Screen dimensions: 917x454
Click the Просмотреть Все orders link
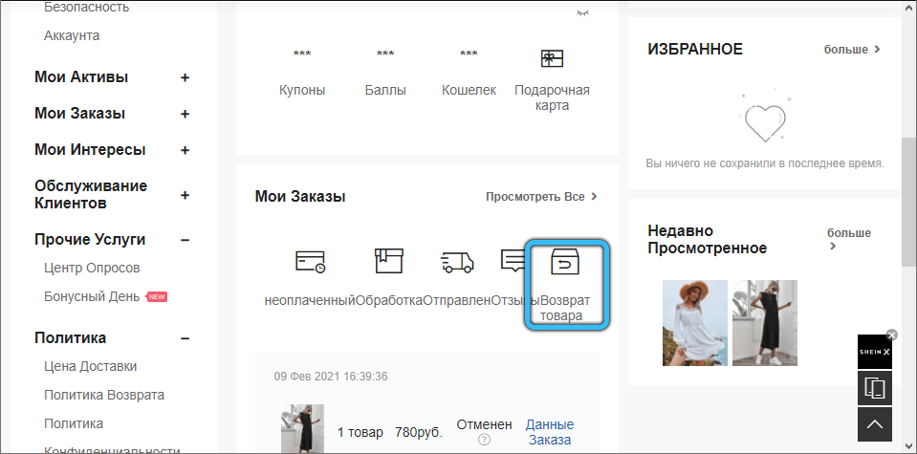tap(541, 197)
